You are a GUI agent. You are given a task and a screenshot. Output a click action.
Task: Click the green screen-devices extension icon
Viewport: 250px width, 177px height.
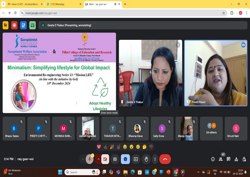click(32, 25)
